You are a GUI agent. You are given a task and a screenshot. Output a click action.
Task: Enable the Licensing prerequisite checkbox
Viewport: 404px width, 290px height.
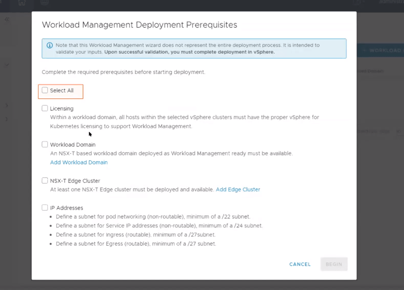(x=45, y=108)
